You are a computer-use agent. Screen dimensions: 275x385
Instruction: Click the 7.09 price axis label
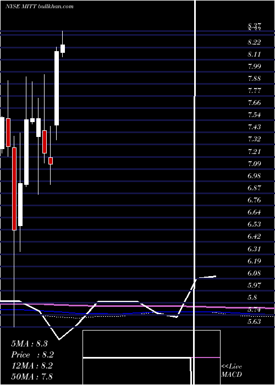click(254, 163)
